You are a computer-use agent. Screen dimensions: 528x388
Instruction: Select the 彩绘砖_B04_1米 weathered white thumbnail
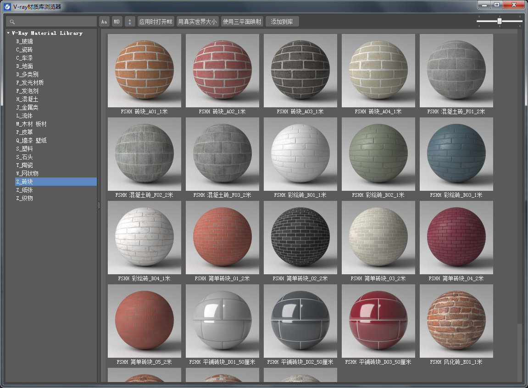click(x=145, y=238)
